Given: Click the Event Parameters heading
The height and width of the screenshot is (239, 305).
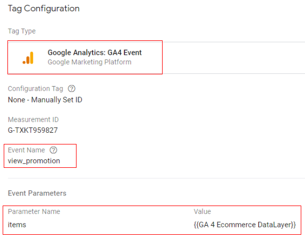Looking at the screenshot, I should 37,193.
